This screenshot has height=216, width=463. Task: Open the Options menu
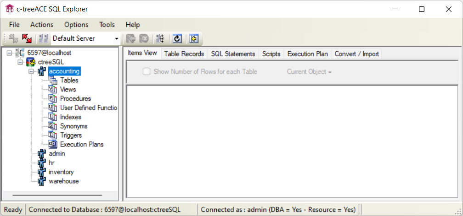(76, 25)
